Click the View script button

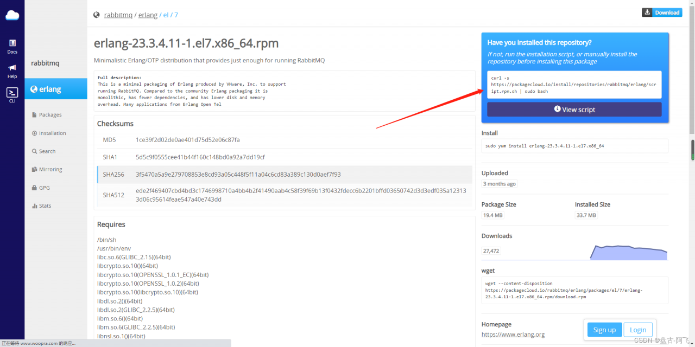tap(574, 110)
